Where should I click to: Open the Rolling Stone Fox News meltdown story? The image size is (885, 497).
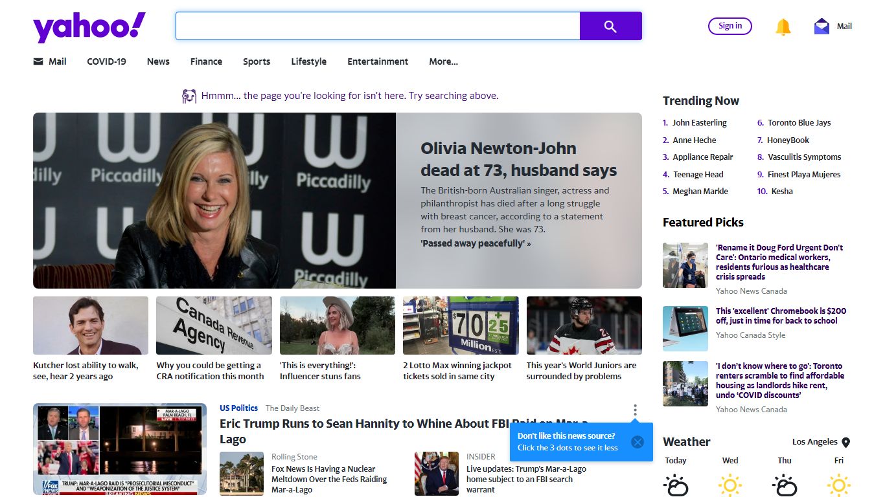point(329,479)
